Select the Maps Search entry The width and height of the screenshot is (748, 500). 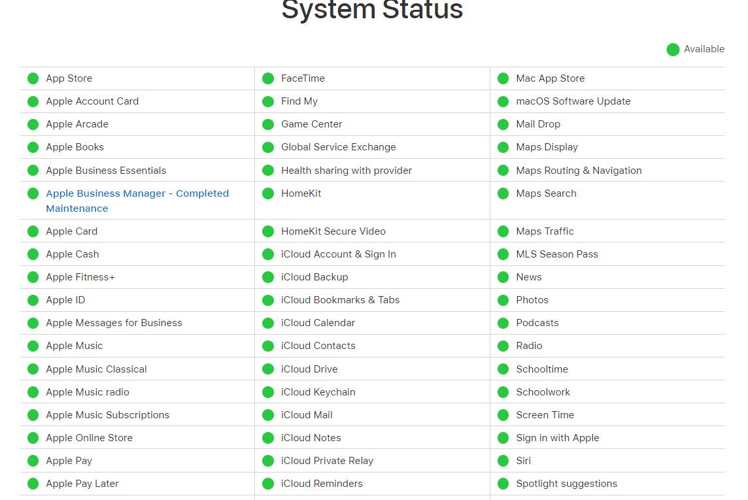coord(546,193)
